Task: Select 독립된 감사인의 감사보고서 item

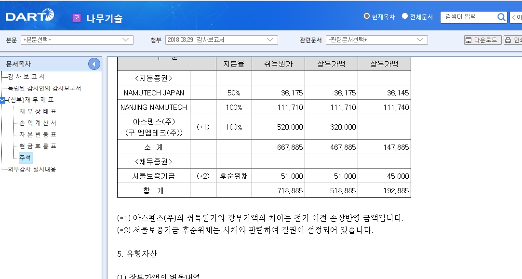Action: click(44, 88)
